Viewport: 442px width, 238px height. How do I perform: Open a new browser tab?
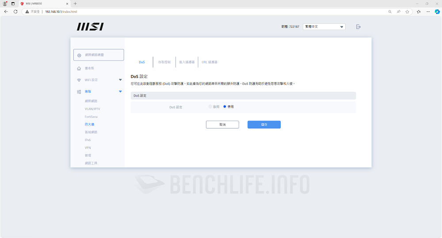[75, 4]
